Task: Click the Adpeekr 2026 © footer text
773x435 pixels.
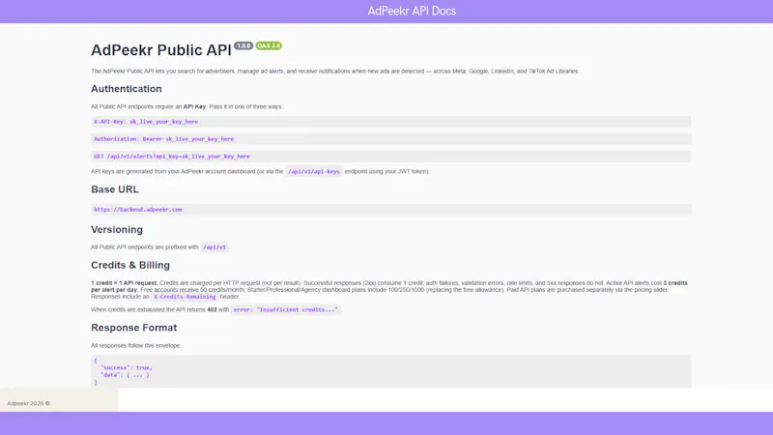Action: point(29,403)
